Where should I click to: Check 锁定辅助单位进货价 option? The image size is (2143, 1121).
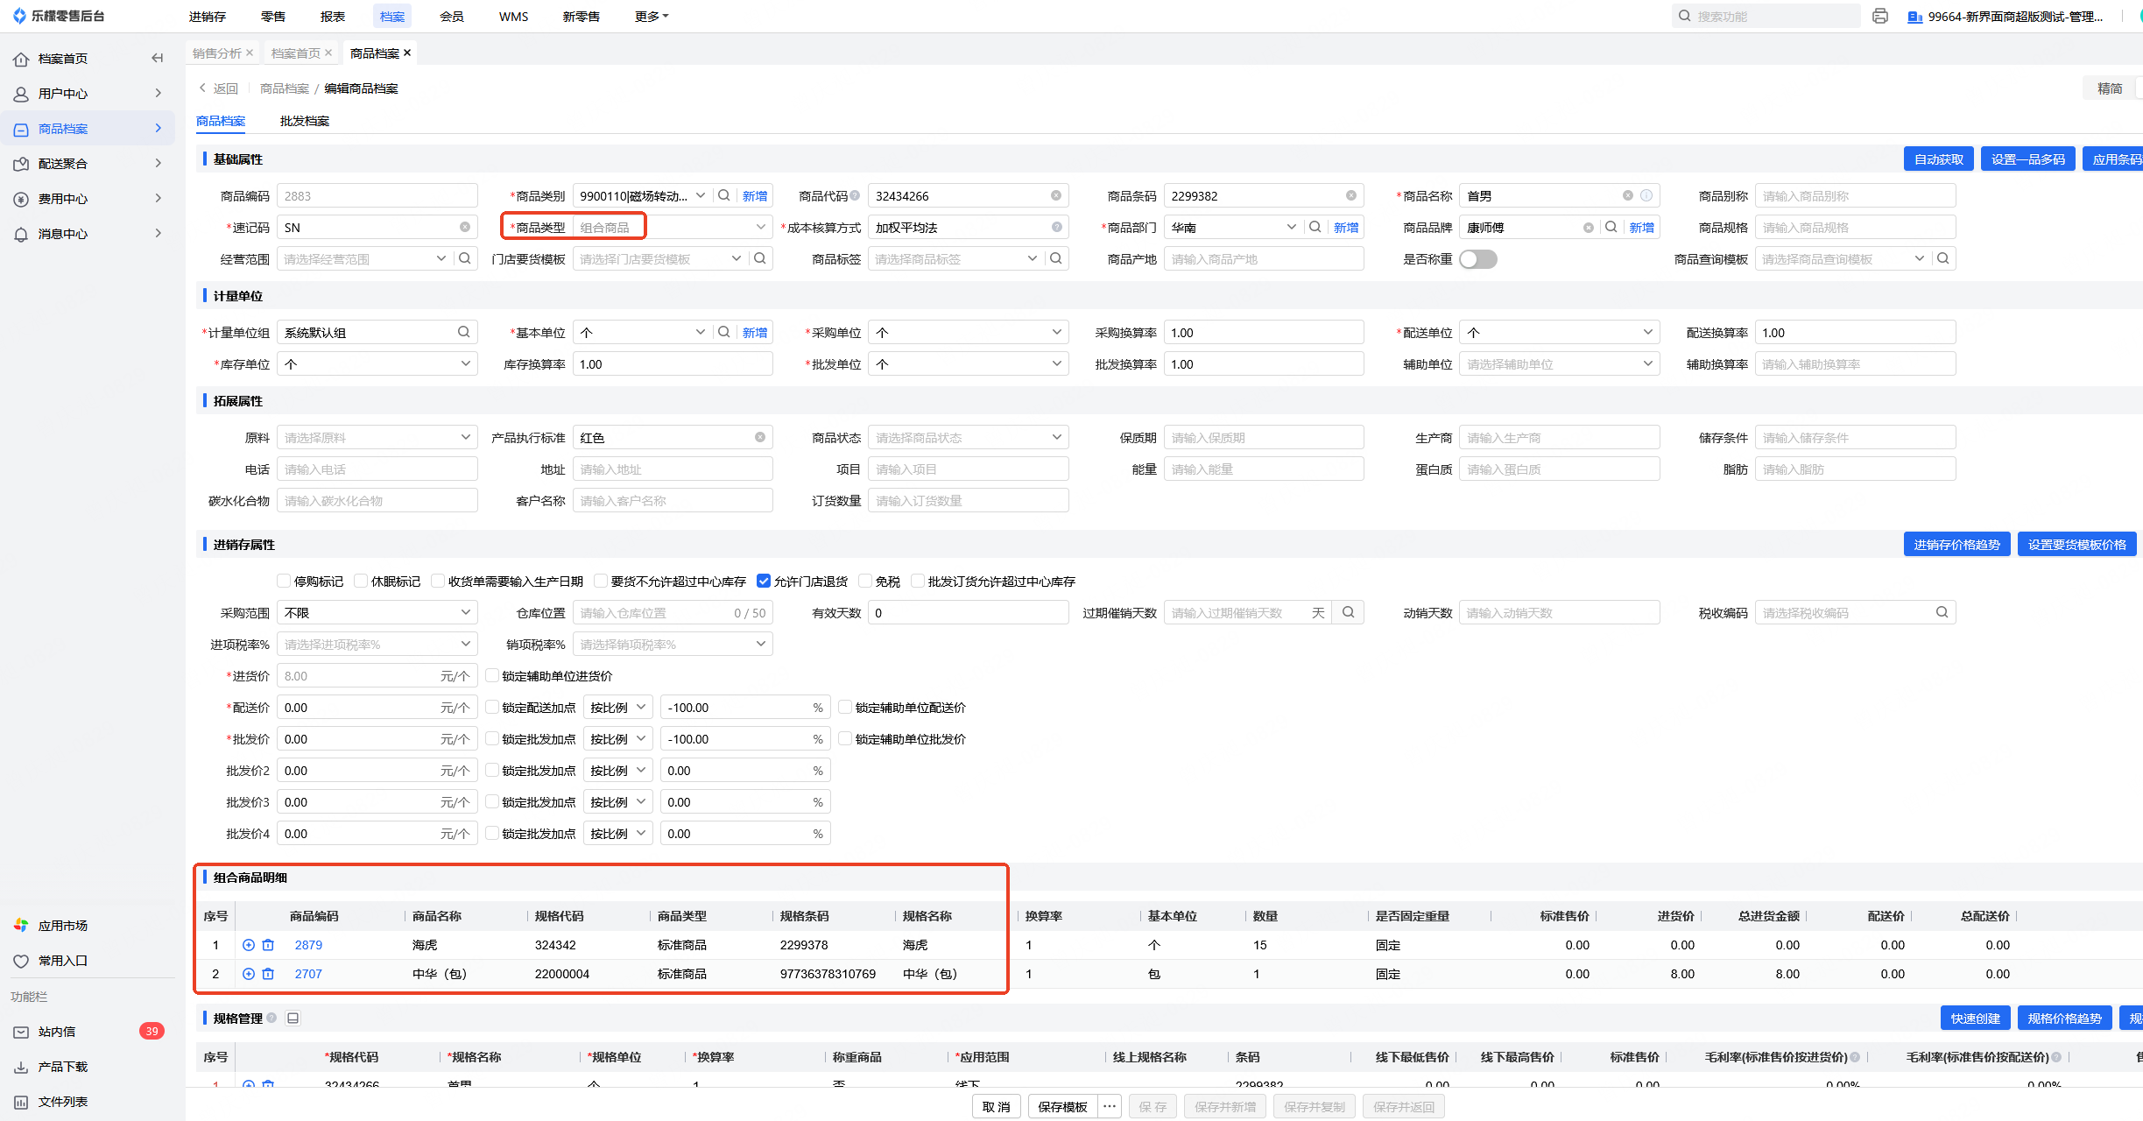tap(492, 676)
